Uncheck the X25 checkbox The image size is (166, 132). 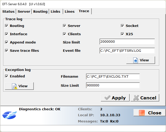[x=122, y=34]
